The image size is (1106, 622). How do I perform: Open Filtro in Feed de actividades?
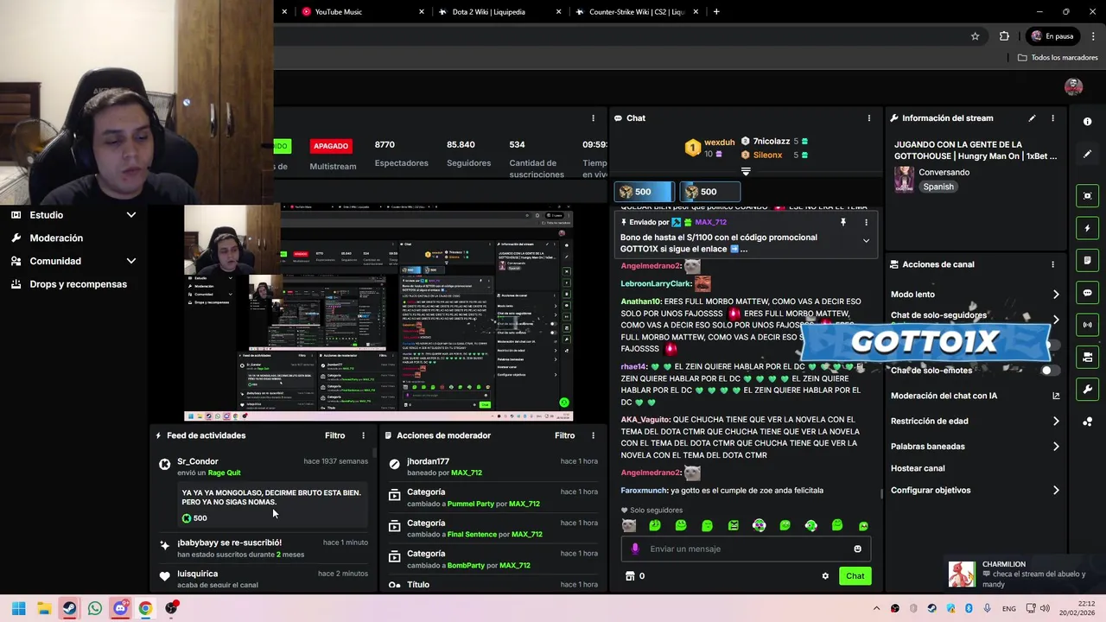[x=334, y=435]
